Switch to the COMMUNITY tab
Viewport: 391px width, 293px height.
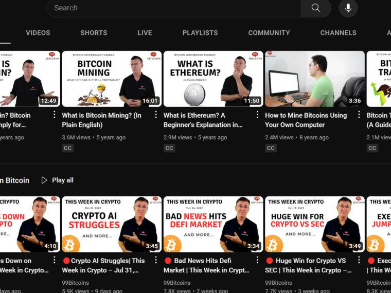(x=269, y=32)
